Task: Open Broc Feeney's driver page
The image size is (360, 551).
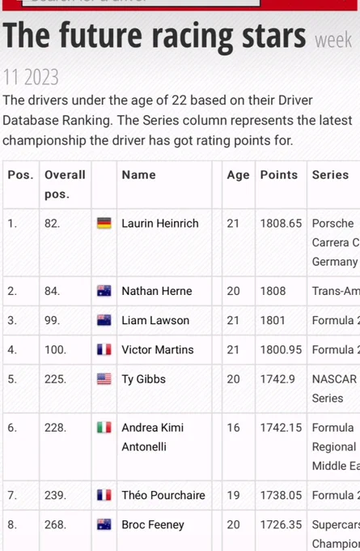Action: click(153, 524)
